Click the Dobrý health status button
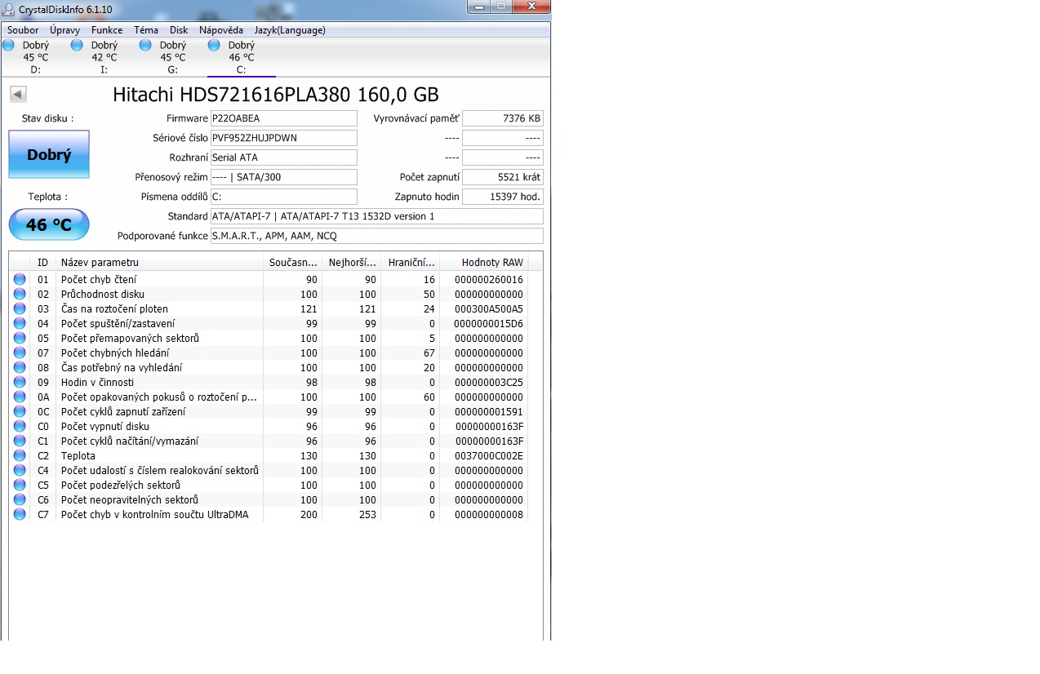This screenshot has height=674, width=1040. pyautogui.click(x=49, y=154)
